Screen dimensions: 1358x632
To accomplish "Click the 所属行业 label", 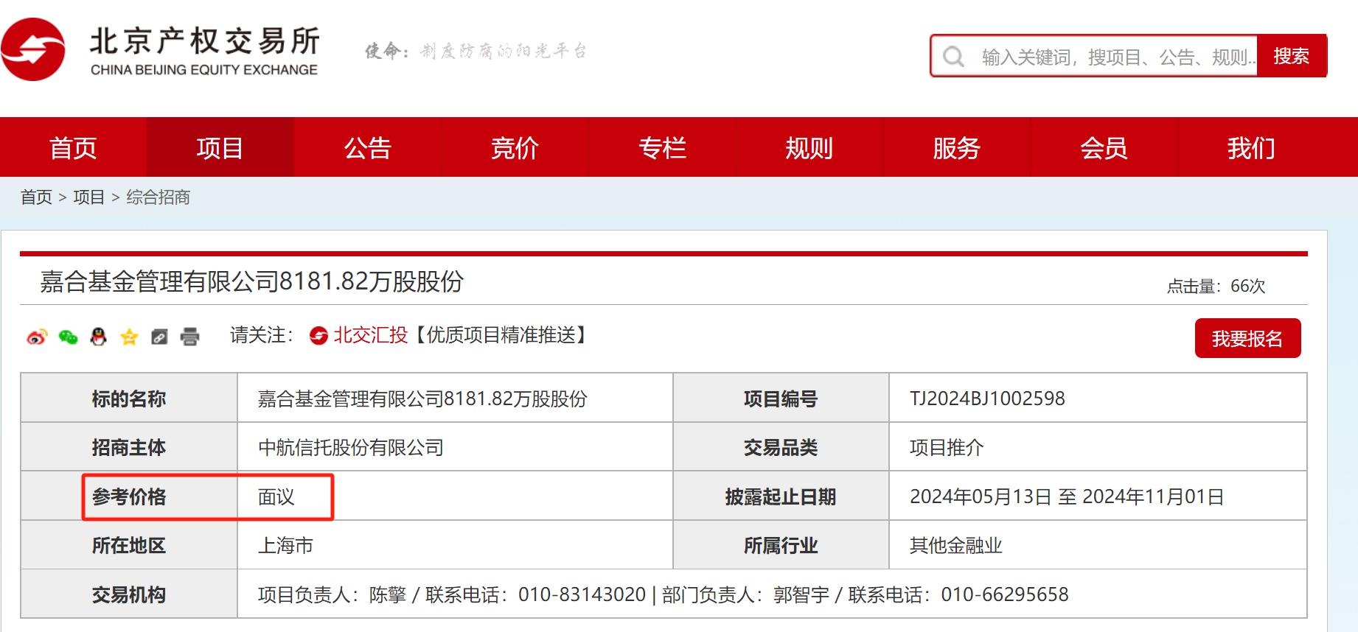I will [x=781, y=545].
